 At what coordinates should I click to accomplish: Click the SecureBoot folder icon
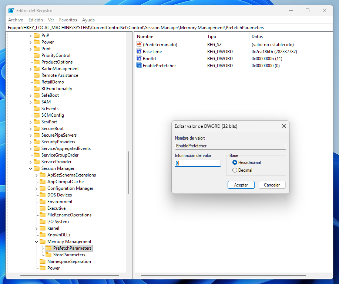(37, 129)
